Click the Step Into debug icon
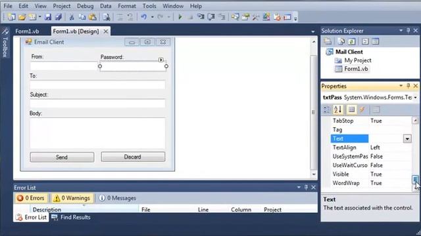421x236 pixels. (201, 17)
